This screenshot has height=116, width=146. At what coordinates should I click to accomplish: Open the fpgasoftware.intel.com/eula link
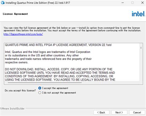(23, 34)
